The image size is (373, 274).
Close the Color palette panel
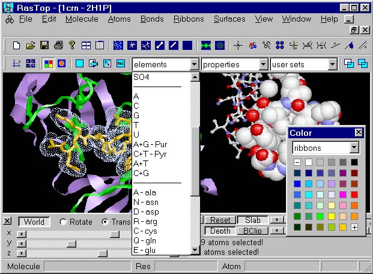coord(358,132)
